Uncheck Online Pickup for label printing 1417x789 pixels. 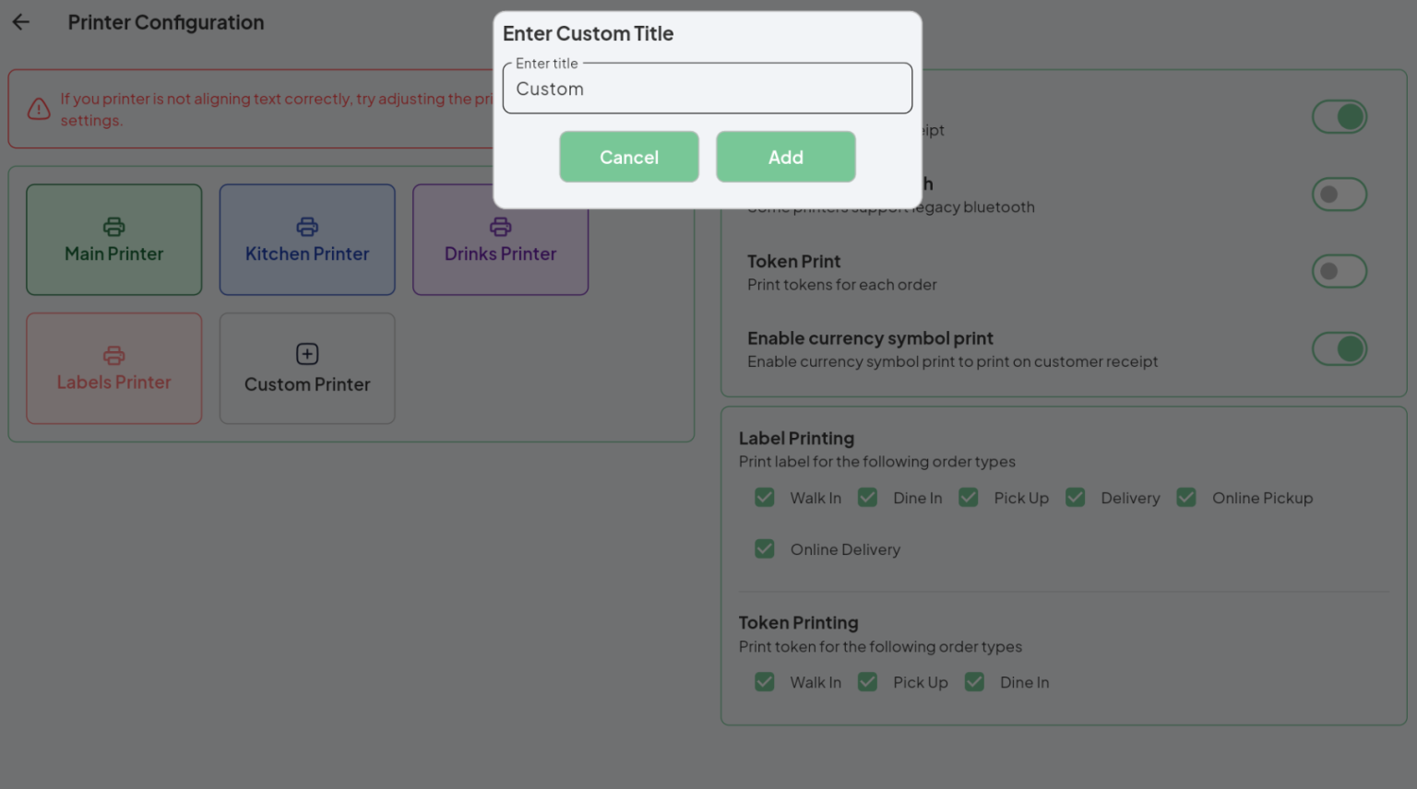1186,497
